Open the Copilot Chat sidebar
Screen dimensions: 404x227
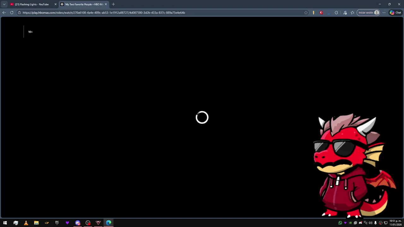(x=395, y=13)
